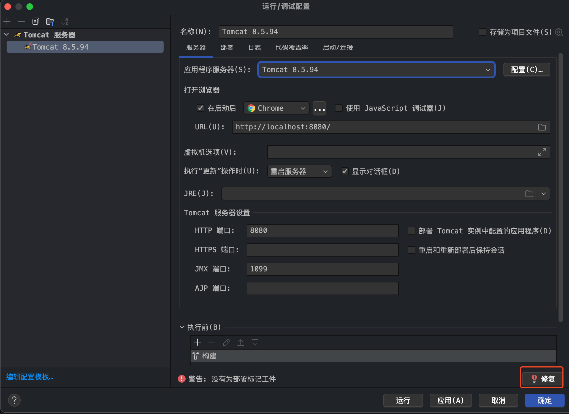Image resolution: width=569 pixels, height=414 pixels.
Task: Enable 重启和重新部署后保持会话 checkbox
Action: click(411, 250)
